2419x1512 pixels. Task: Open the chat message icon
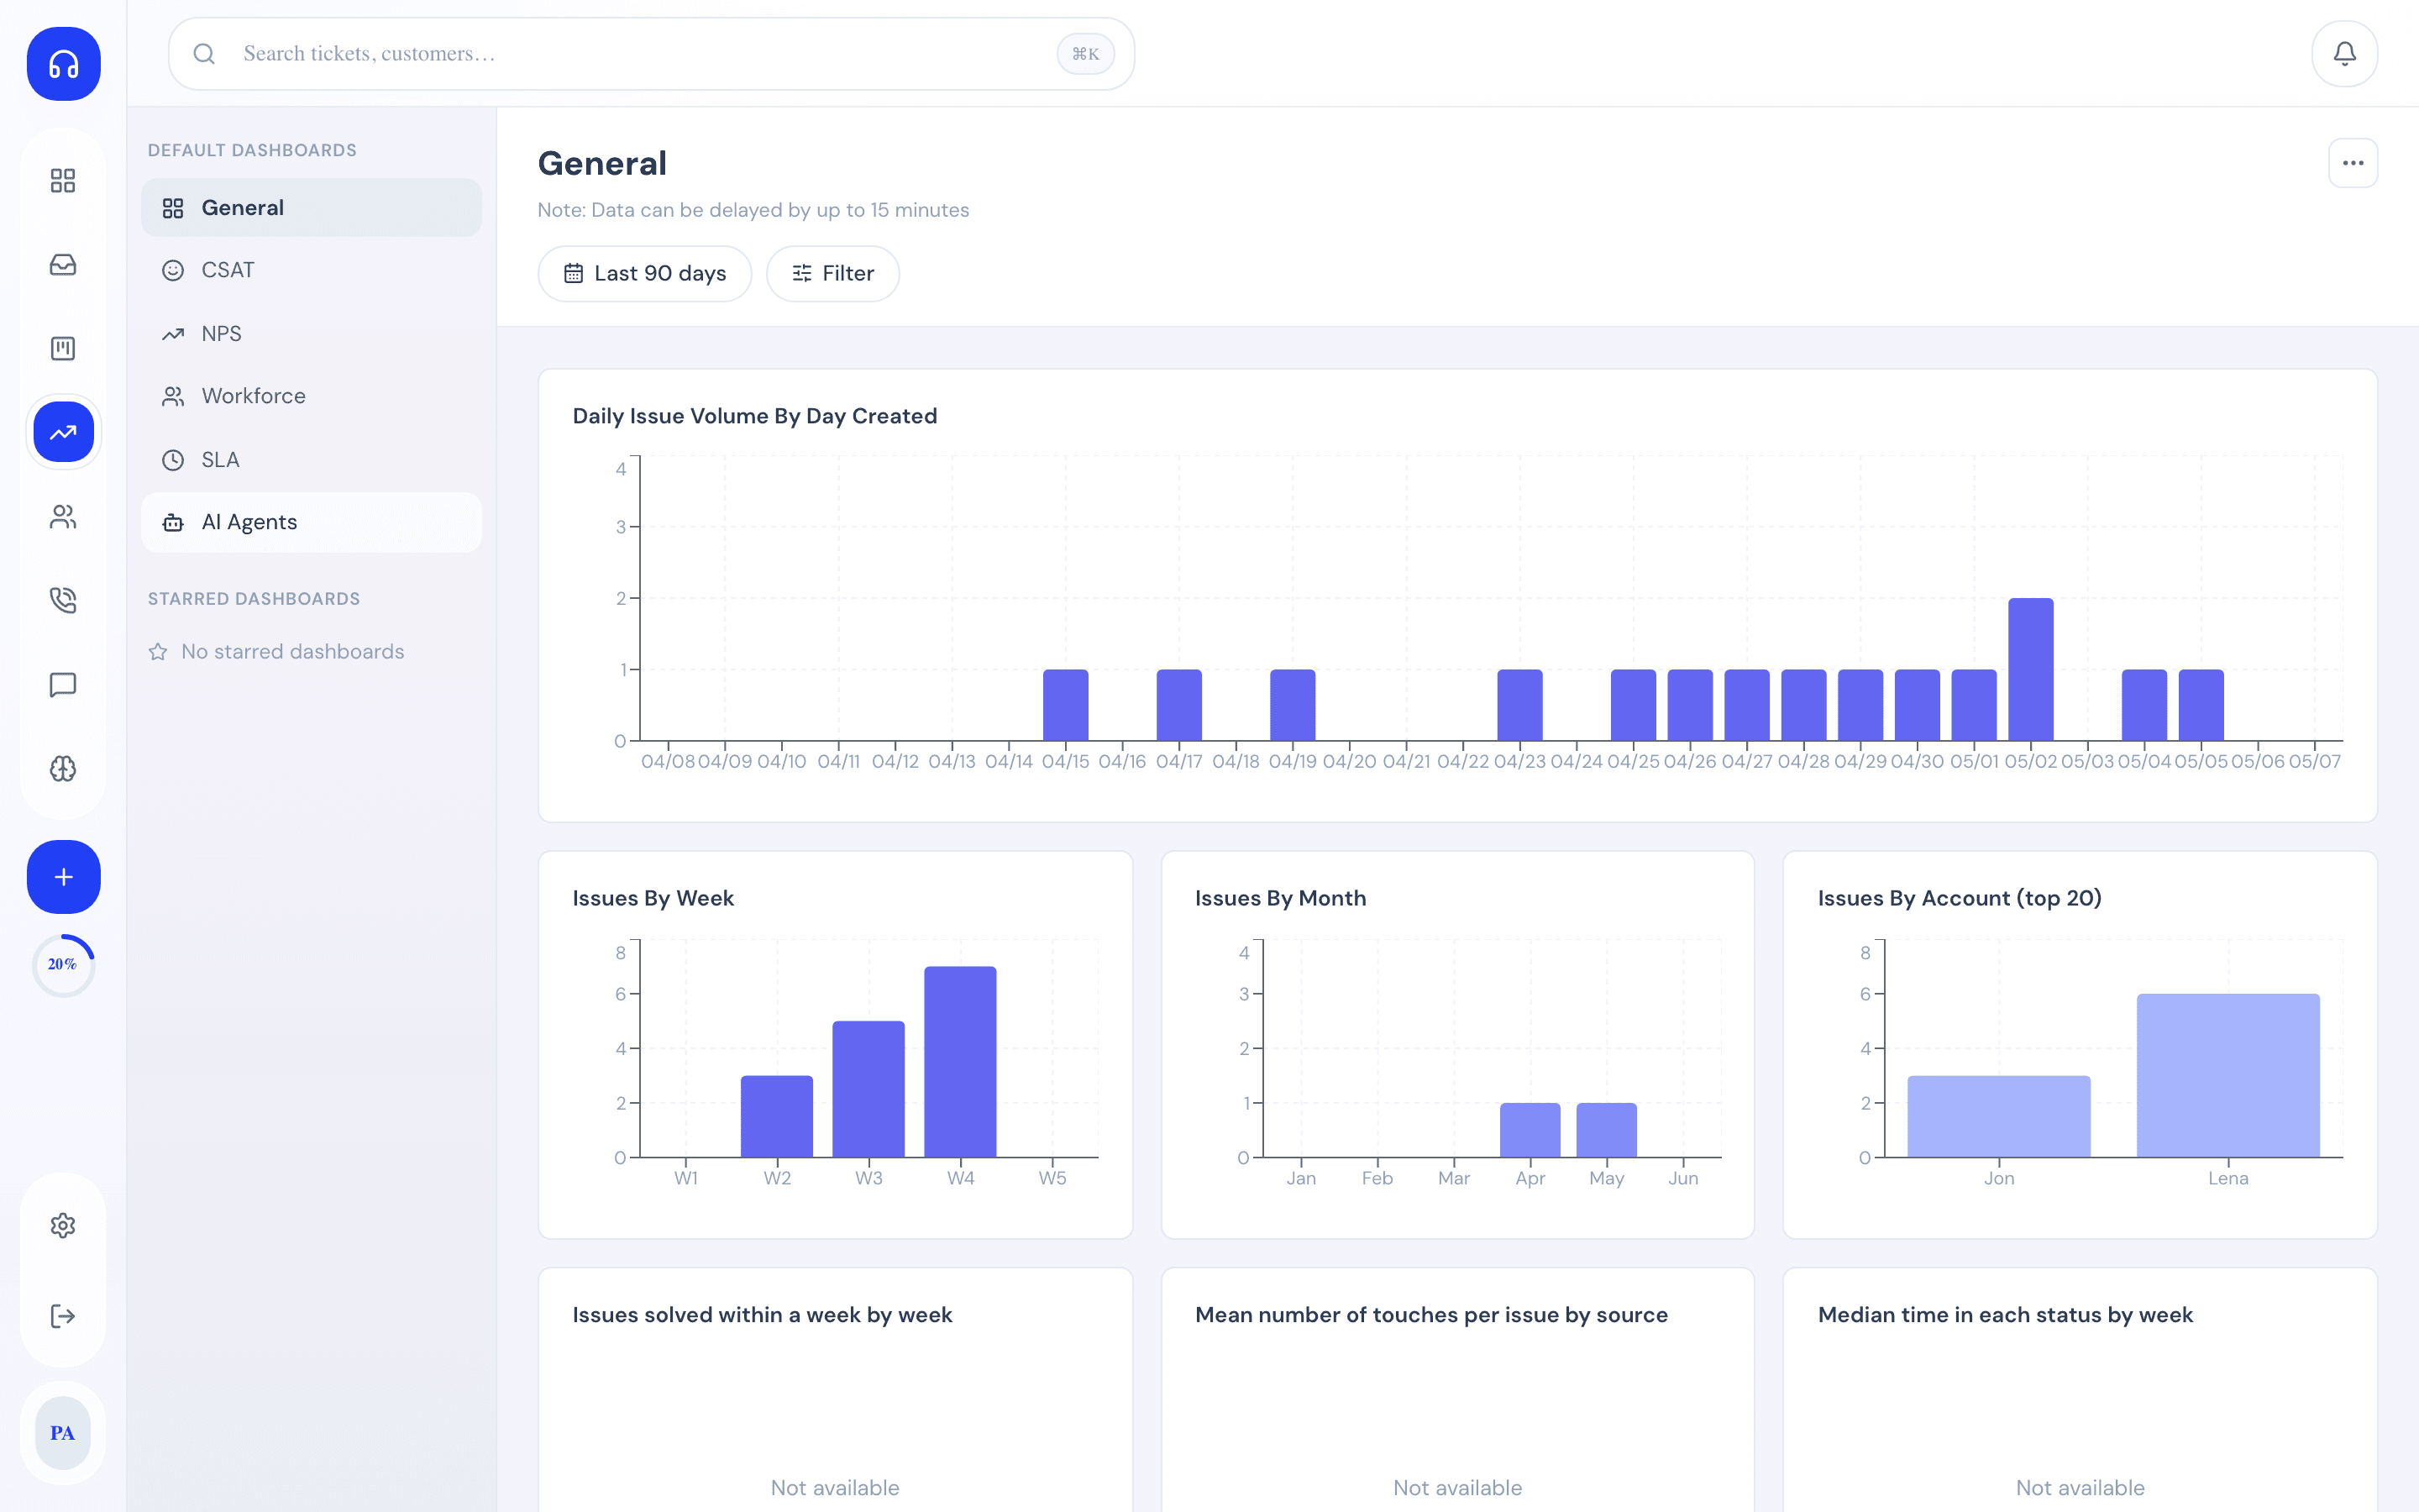tap(63, 684)
